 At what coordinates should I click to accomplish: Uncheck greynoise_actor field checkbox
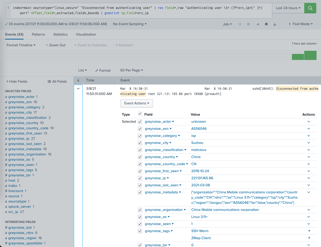[x=140, y=122]
